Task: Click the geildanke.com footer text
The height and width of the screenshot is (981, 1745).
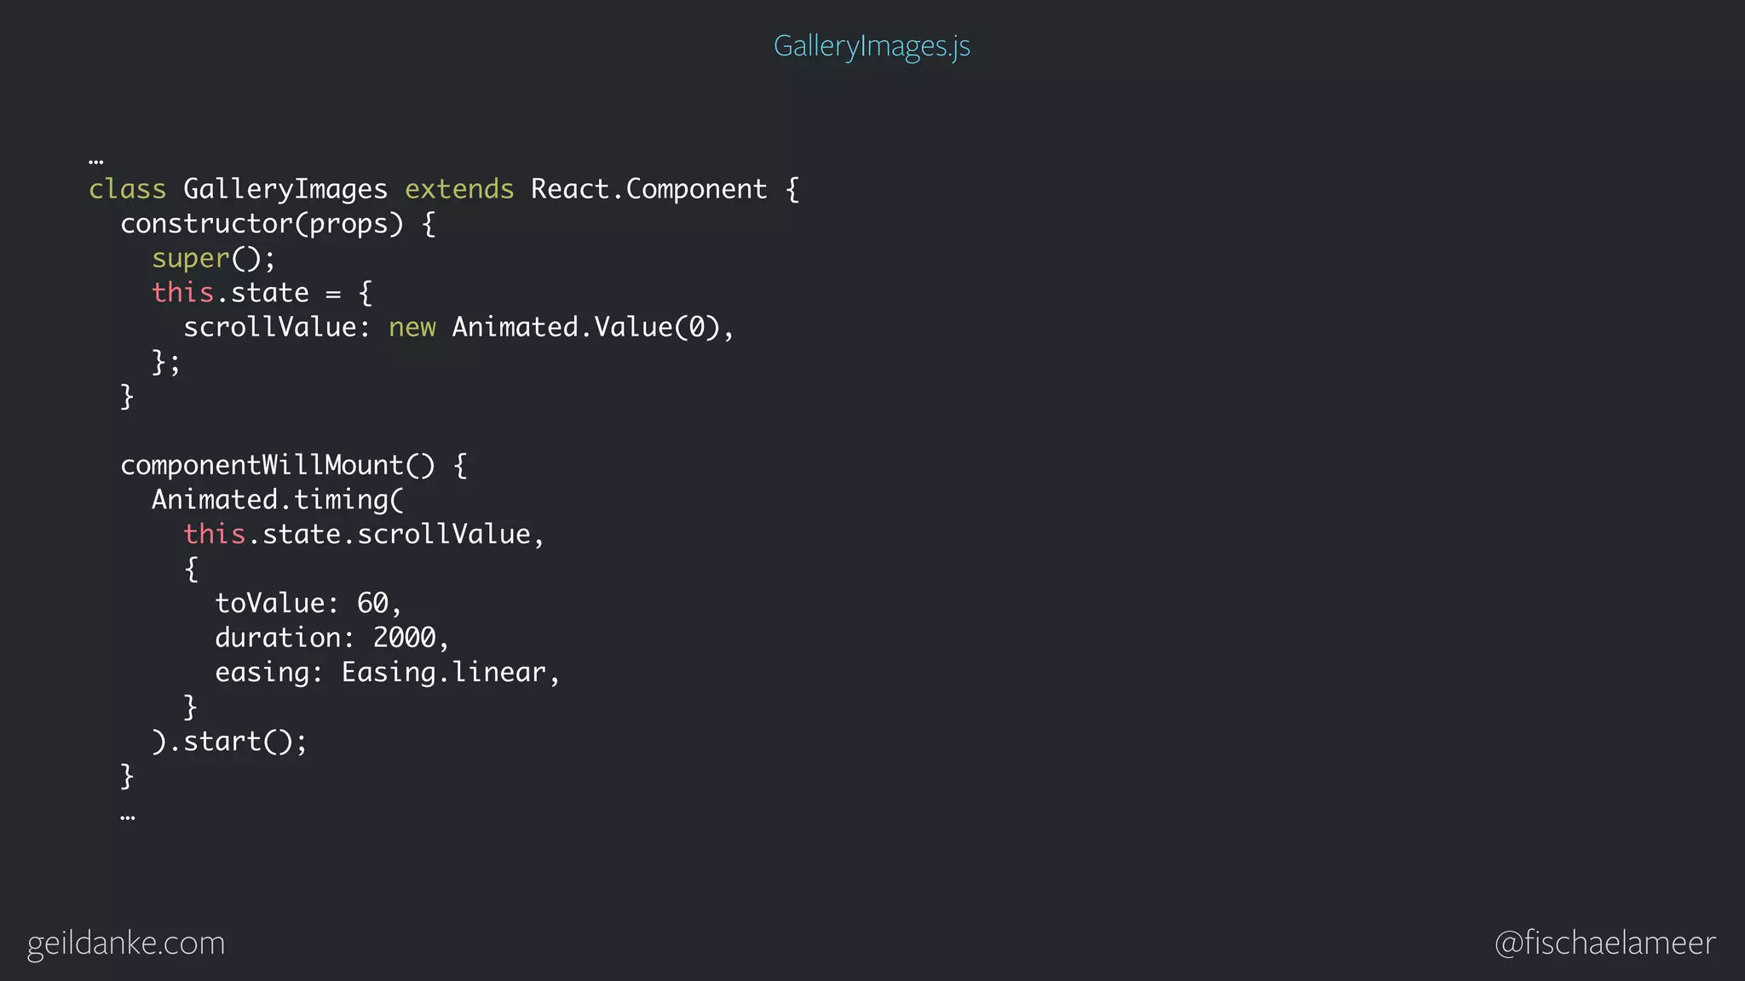Action: pos(126,944)
